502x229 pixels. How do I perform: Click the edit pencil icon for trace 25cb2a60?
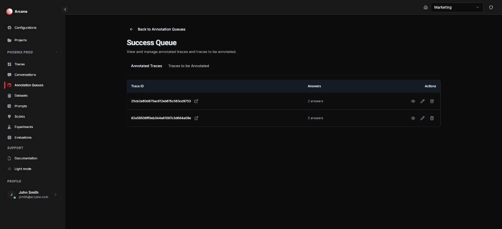423,101
